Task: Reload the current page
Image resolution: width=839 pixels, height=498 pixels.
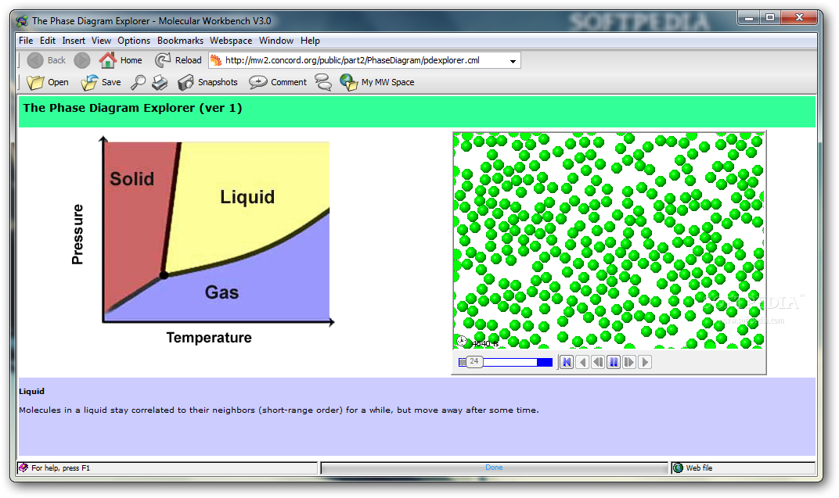Action: [178, 60]
